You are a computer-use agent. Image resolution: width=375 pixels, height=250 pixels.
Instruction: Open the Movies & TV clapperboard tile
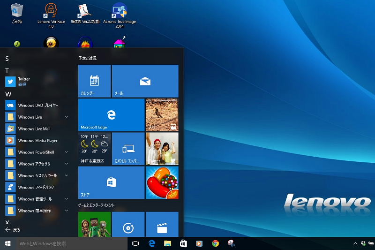(x=162, y=224)
